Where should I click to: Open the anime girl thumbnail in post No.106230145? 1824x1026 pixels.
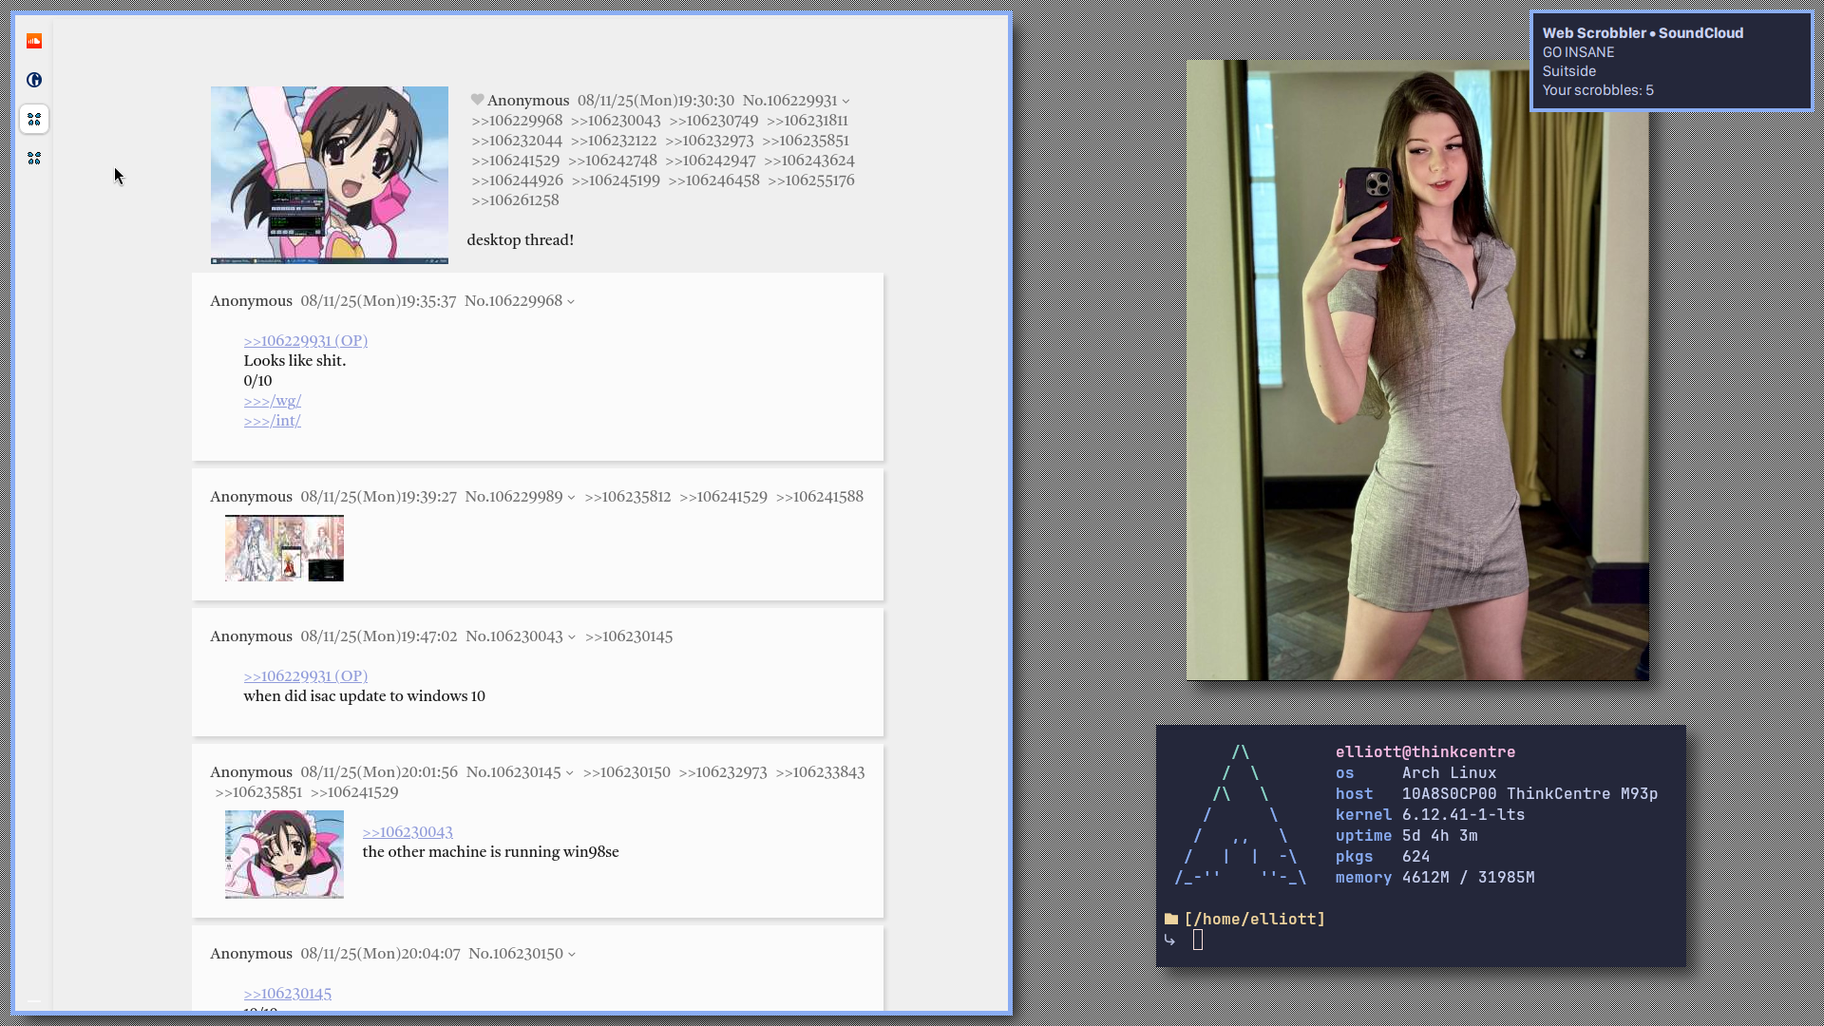[284, 854]
